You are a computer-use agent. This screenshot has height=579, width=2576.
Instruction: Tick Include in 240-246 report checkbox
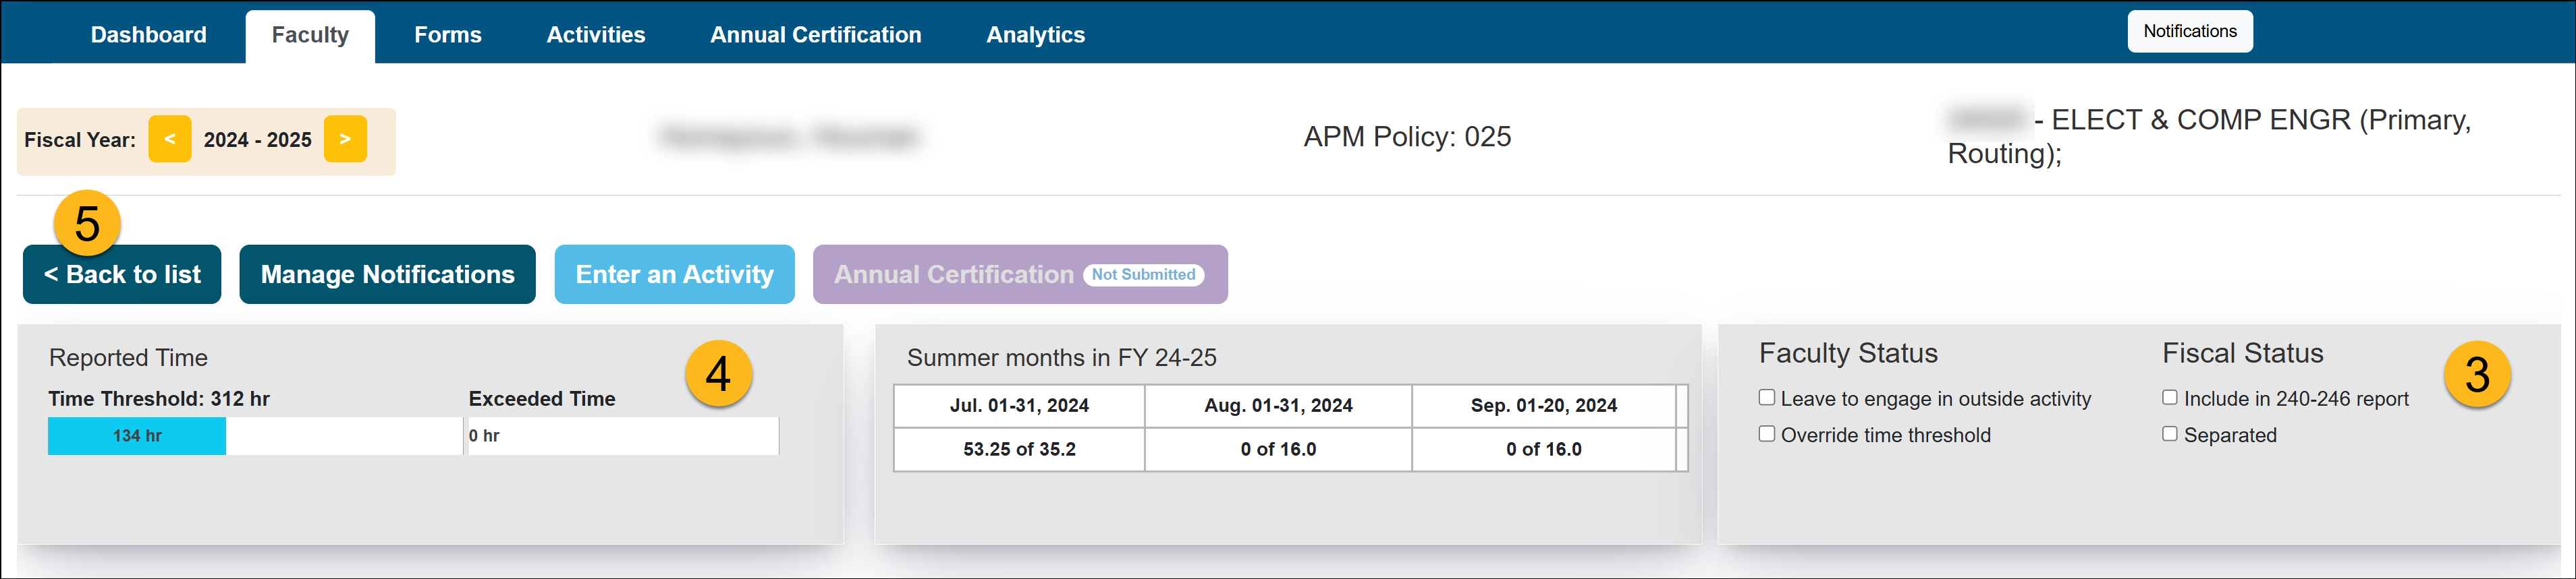2169,398
